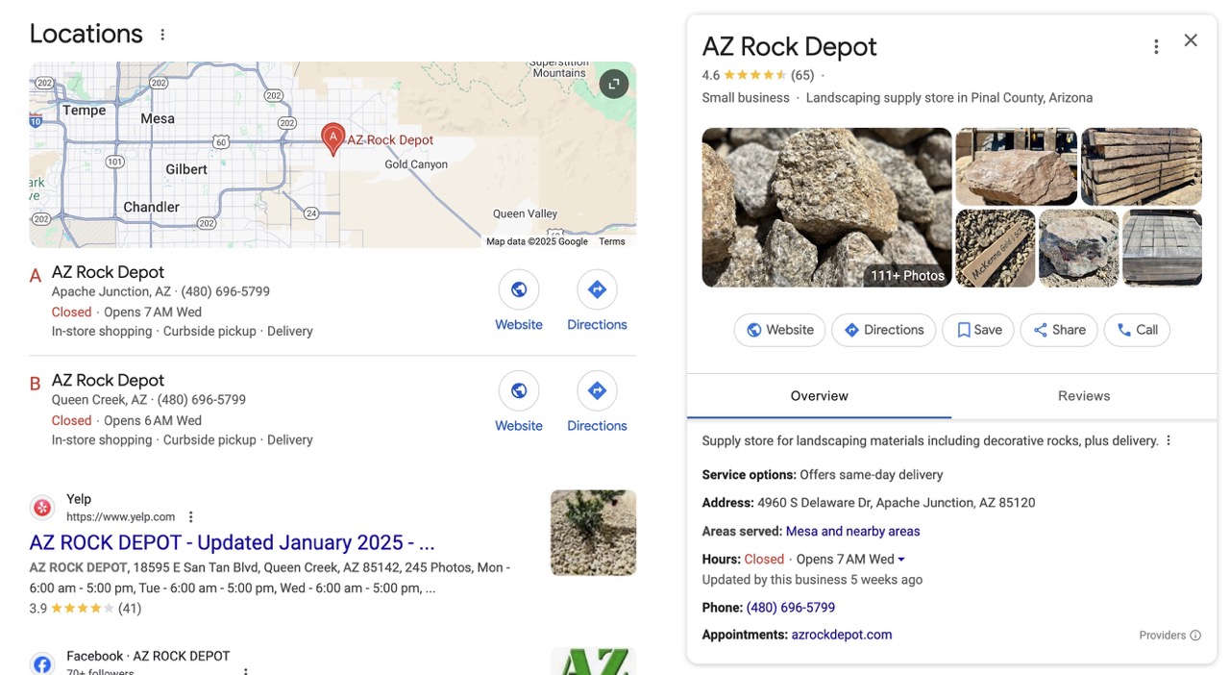Open azrockdepot.com appointments link
The width and height of the screenshot is (1230, 675).
tap(842, 635)
